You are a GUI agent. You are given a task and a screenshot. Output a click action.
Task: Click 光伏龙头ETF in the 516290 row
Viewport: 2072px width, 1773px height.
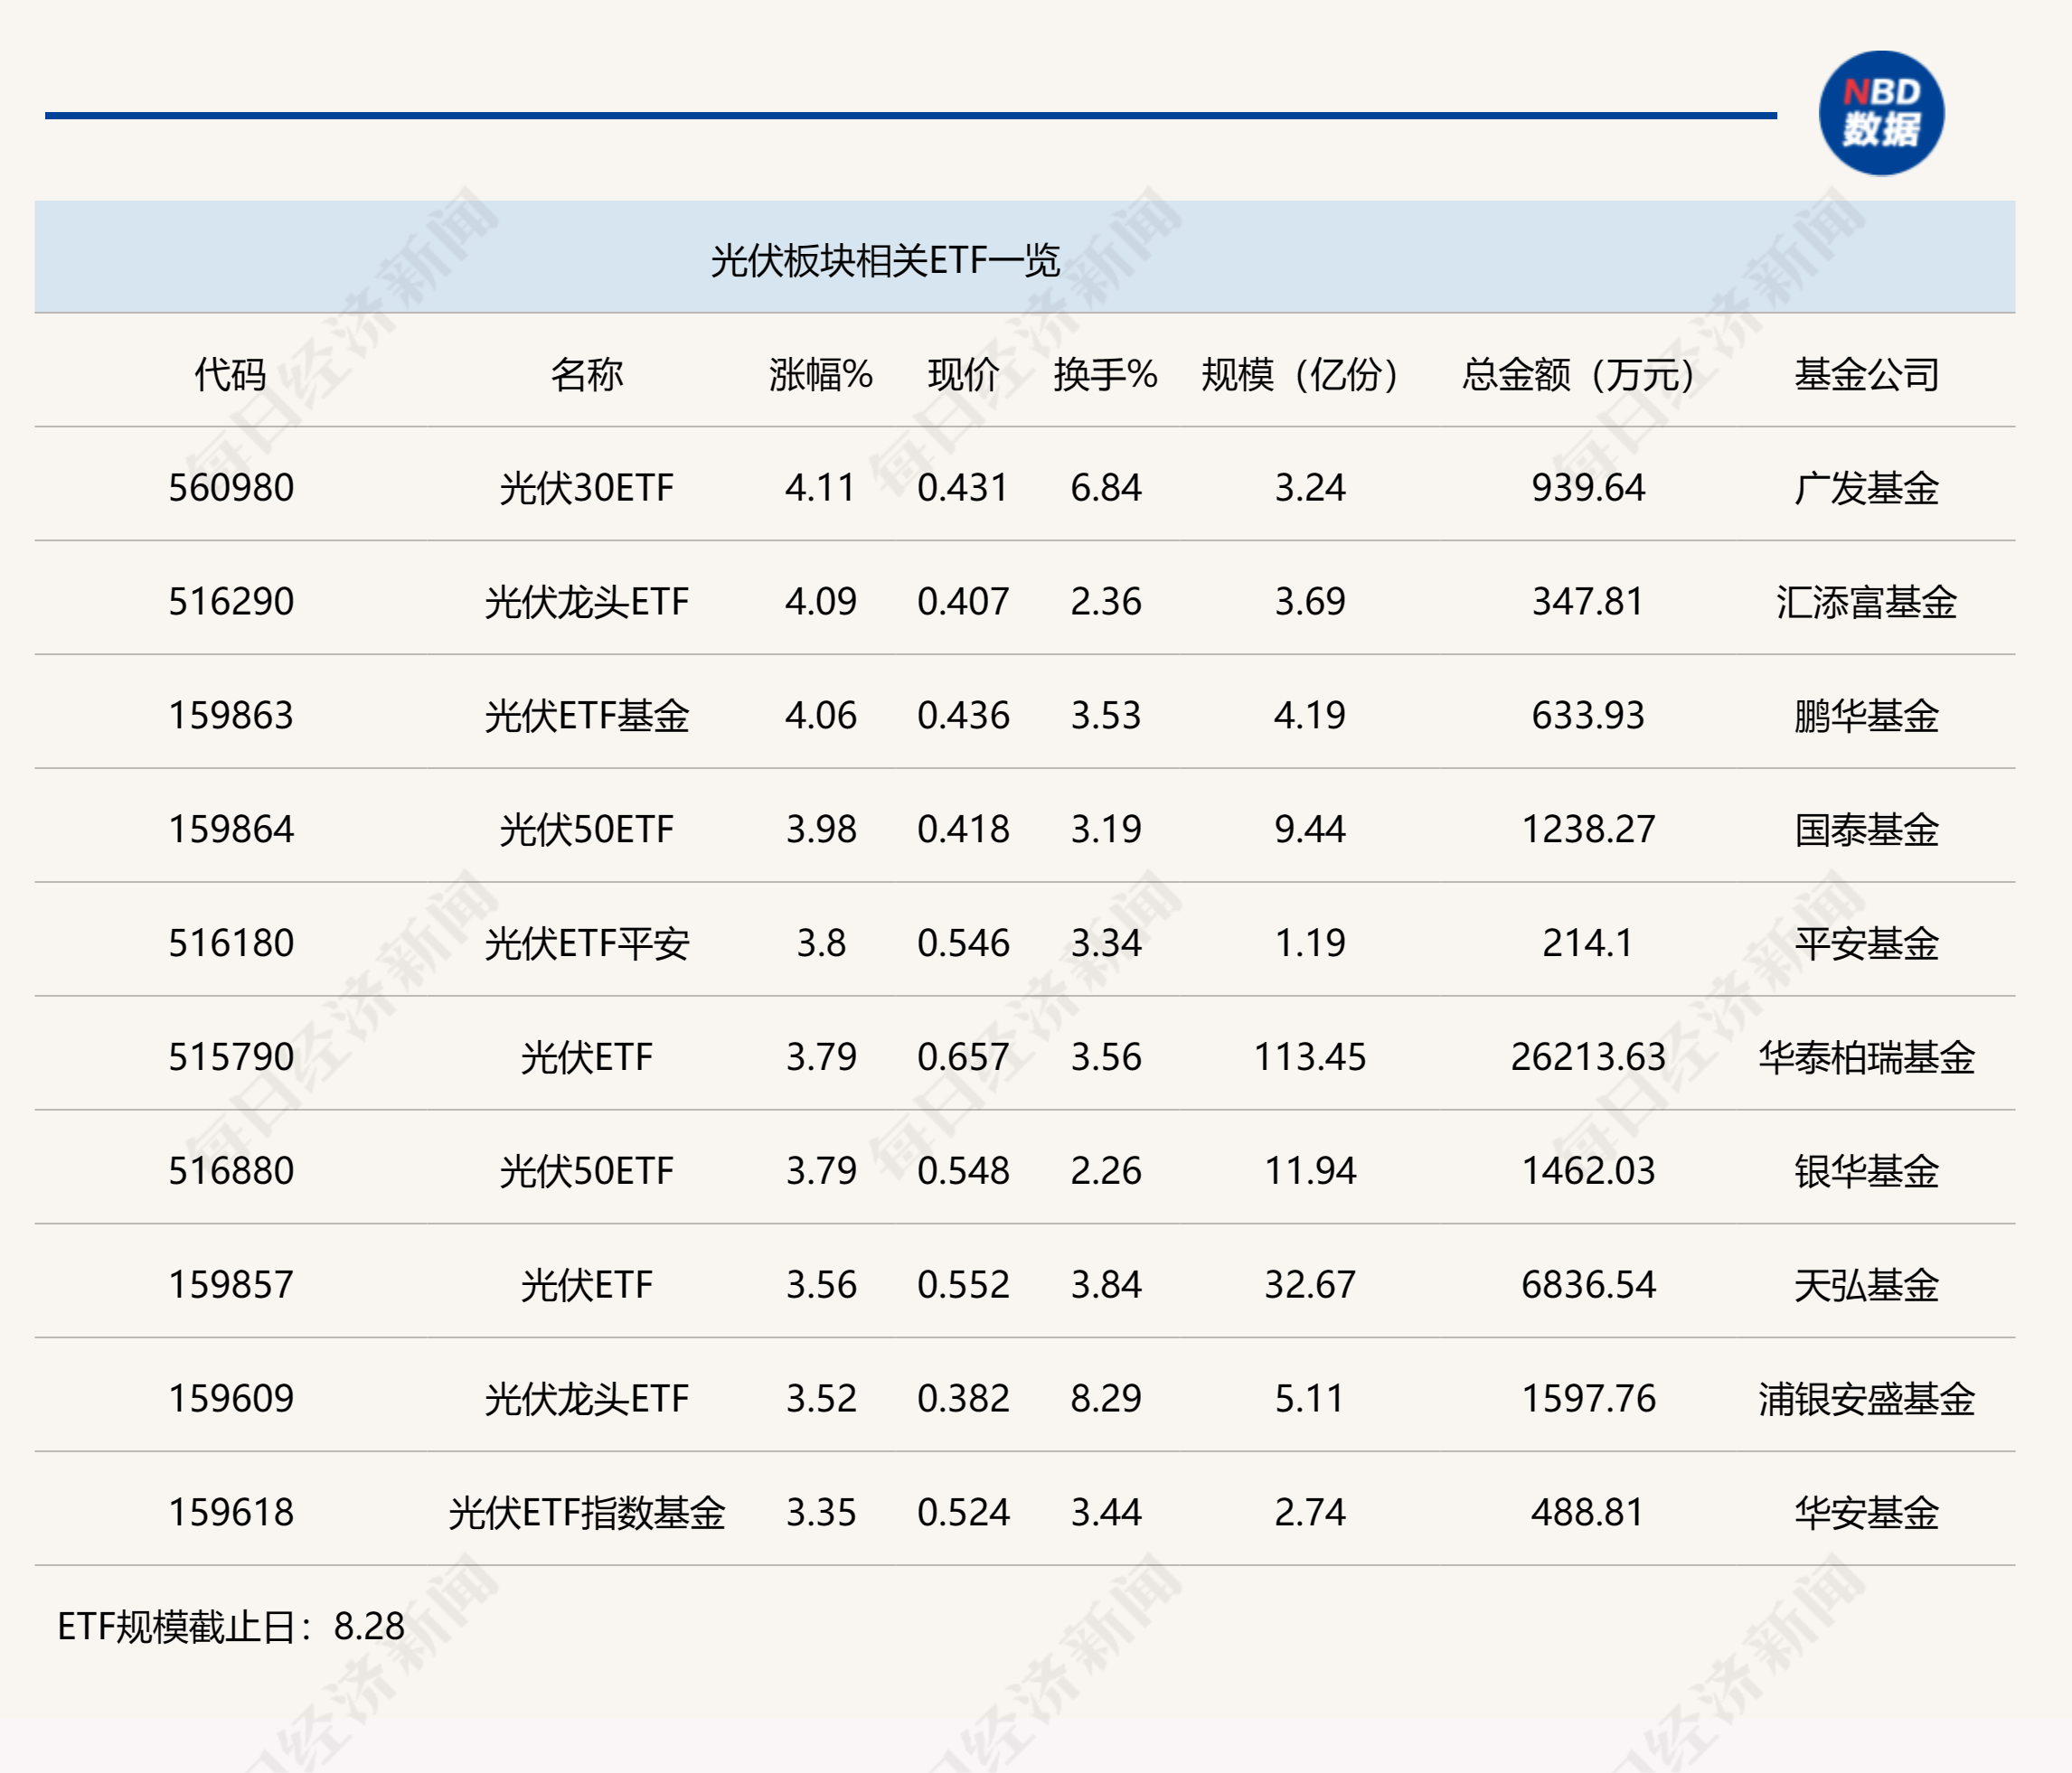(587, 602)
